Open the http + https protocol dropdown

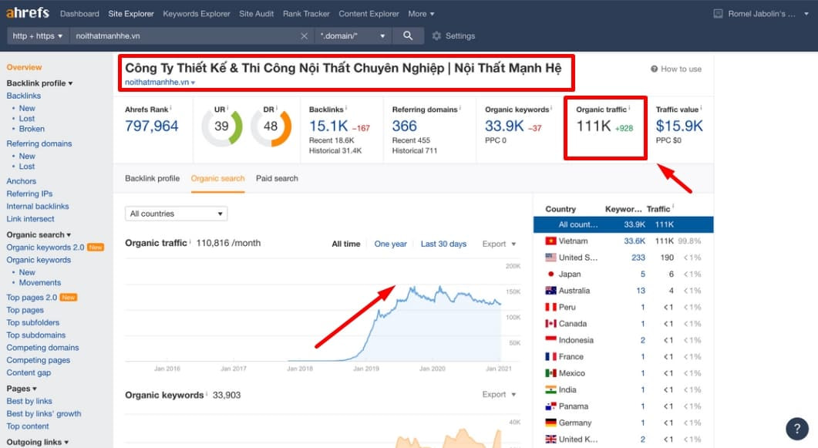click(38, 36)
